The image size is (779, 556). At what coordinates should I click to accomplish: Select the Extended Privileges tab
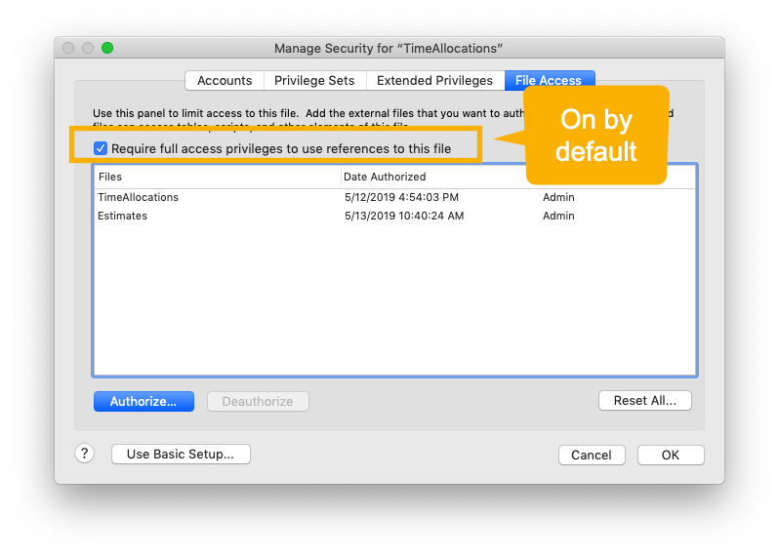[434, 80]
